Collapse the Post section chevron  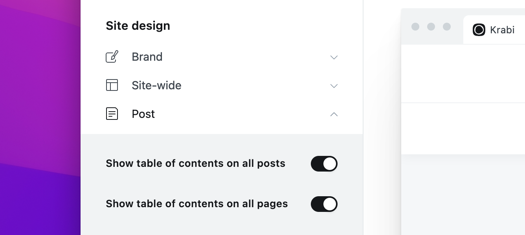[334, 114]
